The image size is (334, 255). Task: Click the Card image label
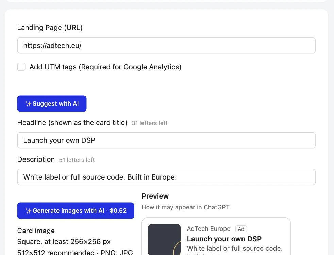click(x=36, y=231)
